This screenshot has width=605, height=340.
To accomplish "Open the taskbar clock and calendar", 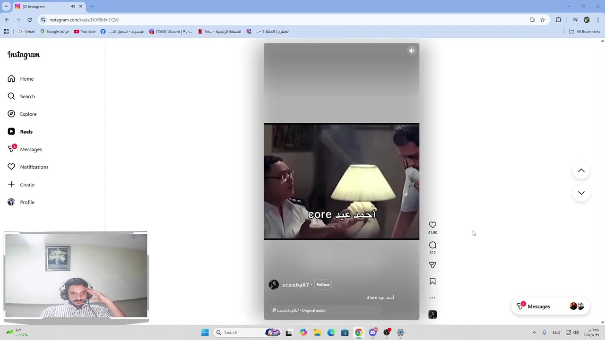I will click(591, 332).
